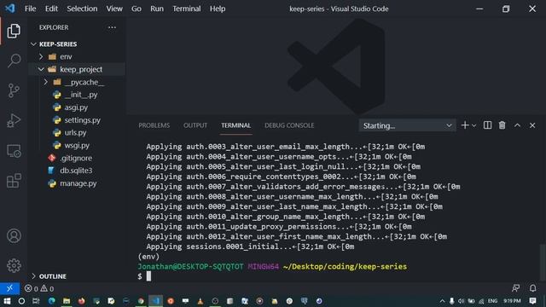Open asgi.py file
The image size is (546, 307).
pos(76,107)
